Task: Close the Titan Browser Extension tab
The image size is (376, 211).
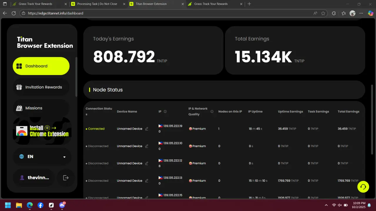Action: coord(183,4)
